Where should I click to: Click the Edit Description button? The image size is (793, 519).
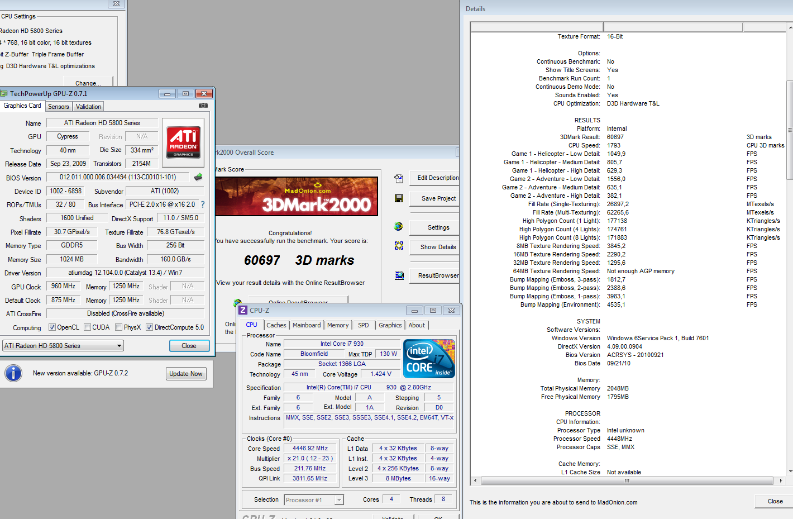436,178
